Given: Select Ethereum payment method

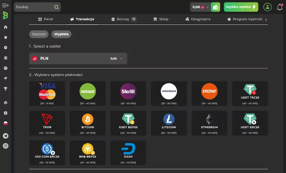Looking at the screenshot, I should (209, 123).
